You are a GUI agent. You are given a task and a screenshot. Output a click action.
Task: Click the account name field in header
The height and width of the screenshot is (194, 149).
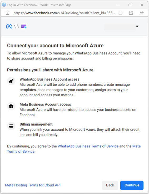point(120,27)
